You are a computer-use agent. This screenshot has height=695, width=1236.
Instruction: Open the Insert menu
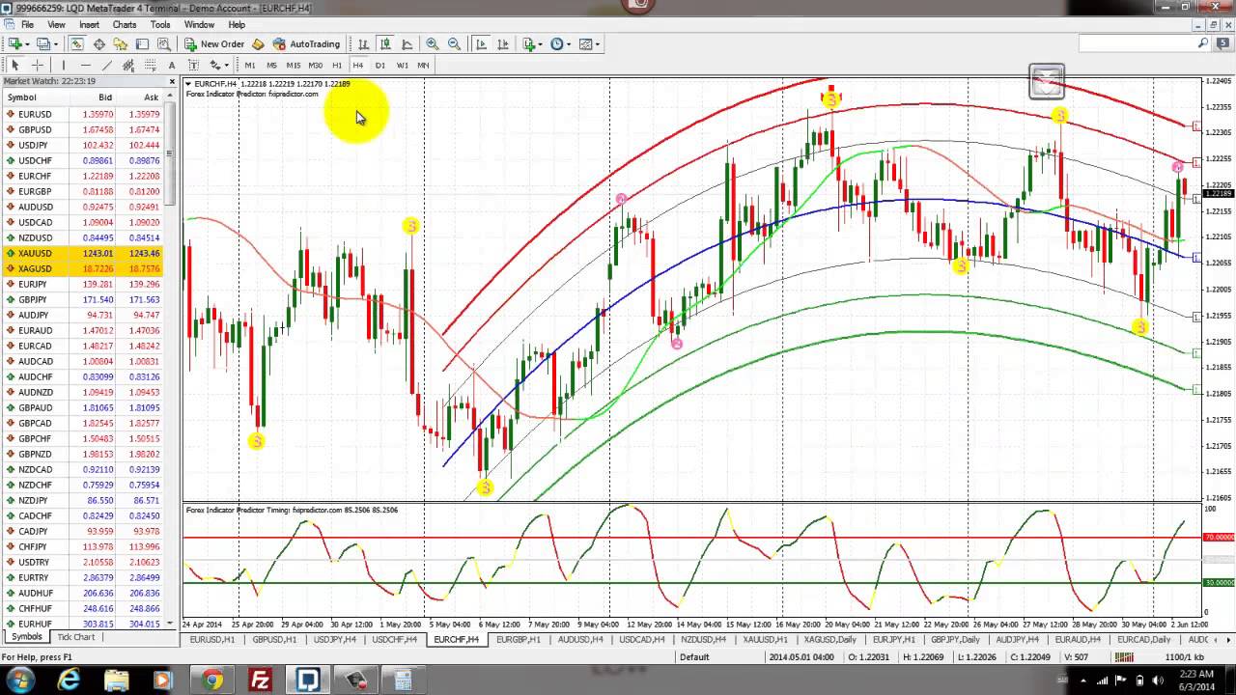(89, 24)
